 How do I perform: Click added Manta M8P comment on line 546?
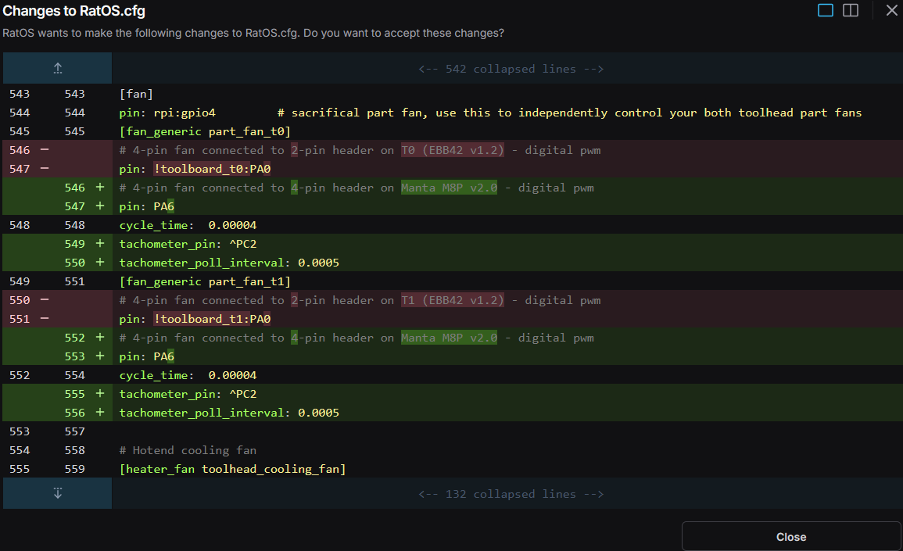357,188
